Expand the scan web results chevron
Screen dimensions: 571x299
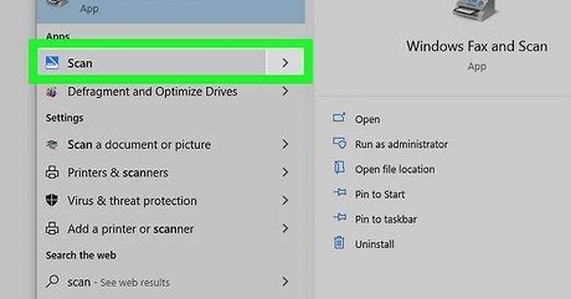click(x=285, y=281)
